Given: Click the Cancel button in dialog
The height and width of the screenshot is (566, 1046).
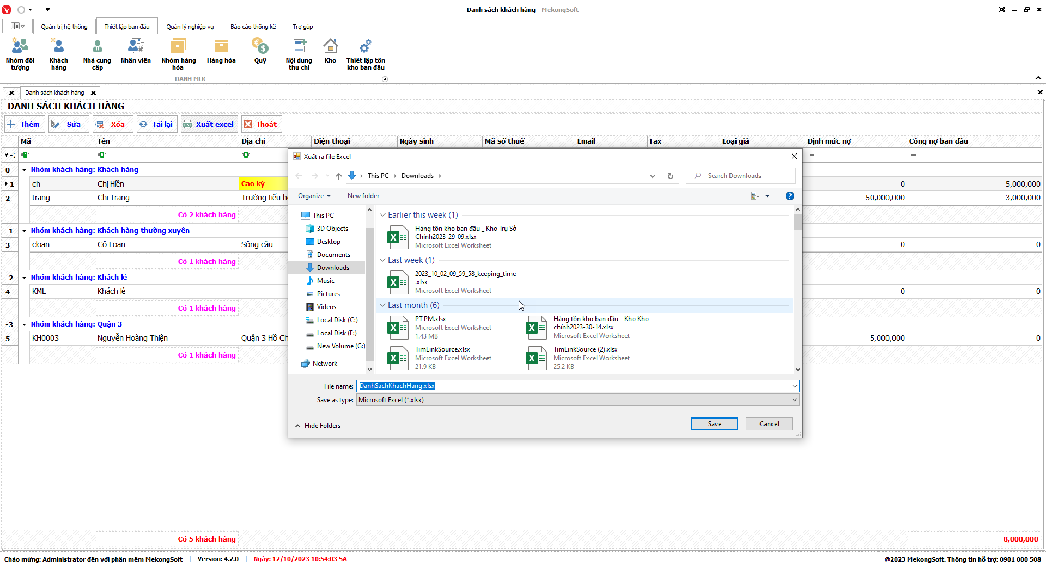Looking at the screenshot, I should (x=768, y=424).
